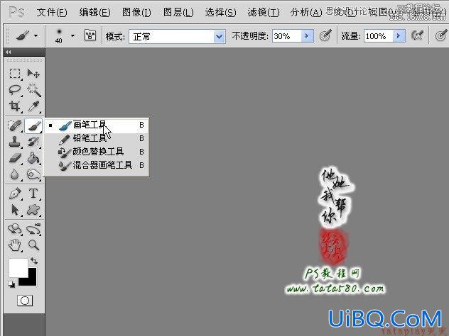Enable airbrush mode

pos(417,35)
